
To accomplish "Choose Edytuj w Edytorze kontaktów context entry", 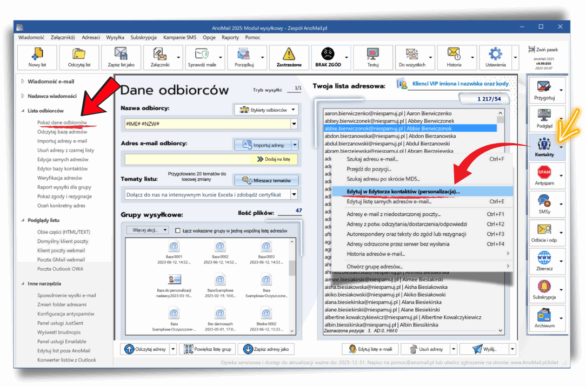I will pyautogui.click(x=422, y=192).
